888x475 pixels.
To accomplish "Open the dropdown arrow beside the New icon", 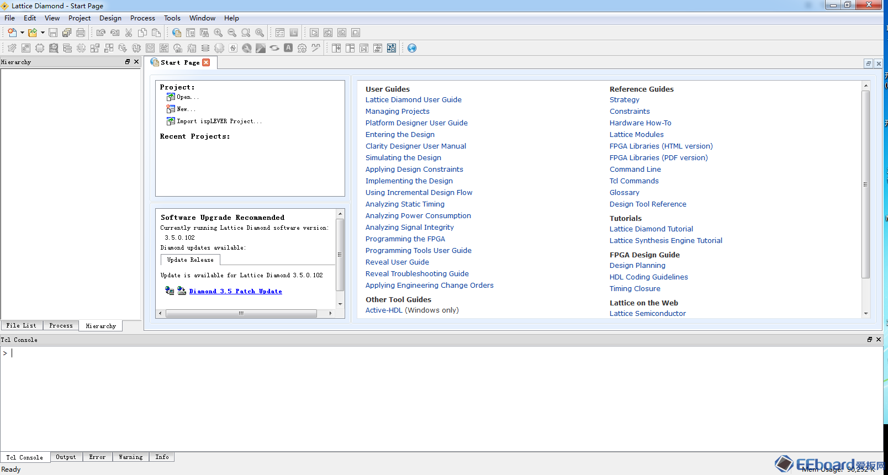I will coord(22,33).
